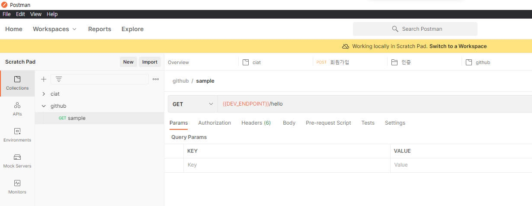Click the Search Postman field
Screen dimensions: 532x206
415,29
